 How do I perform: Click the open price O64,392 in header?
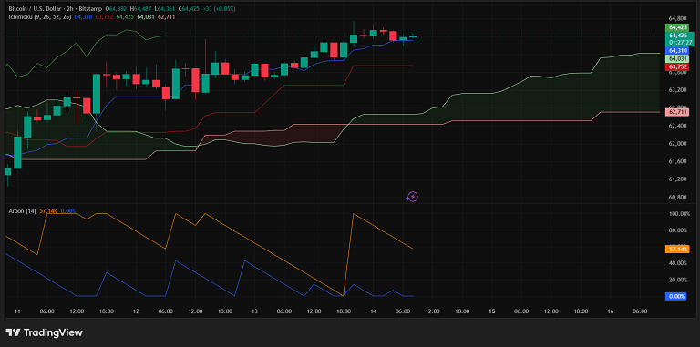(116, 9)
